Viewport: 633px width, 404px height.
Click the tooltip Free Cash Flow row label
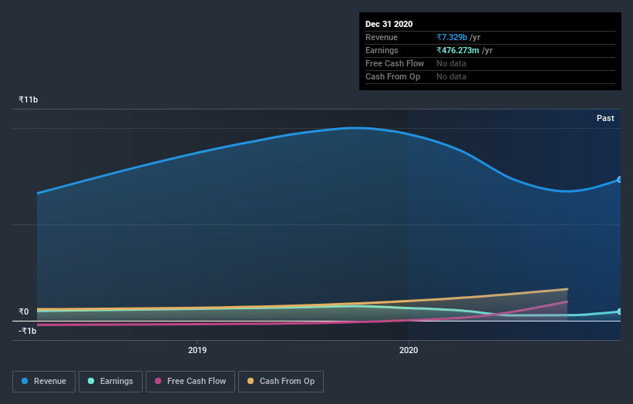pos(395,63)
